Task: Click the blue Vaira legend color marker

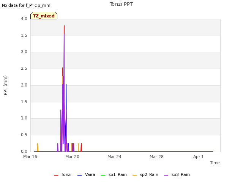Action: pos(79,175)
